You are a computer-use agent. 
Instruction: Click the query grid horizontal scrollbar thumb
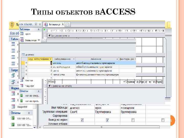(x=101, y=127)
